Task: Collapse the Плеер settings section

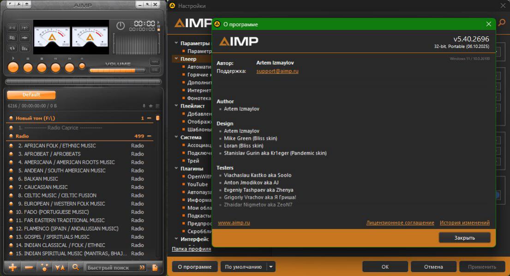Action: point(176,59)
